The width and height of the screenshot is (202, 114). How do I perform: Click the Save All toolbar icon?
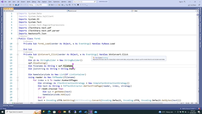pos(18,5)
